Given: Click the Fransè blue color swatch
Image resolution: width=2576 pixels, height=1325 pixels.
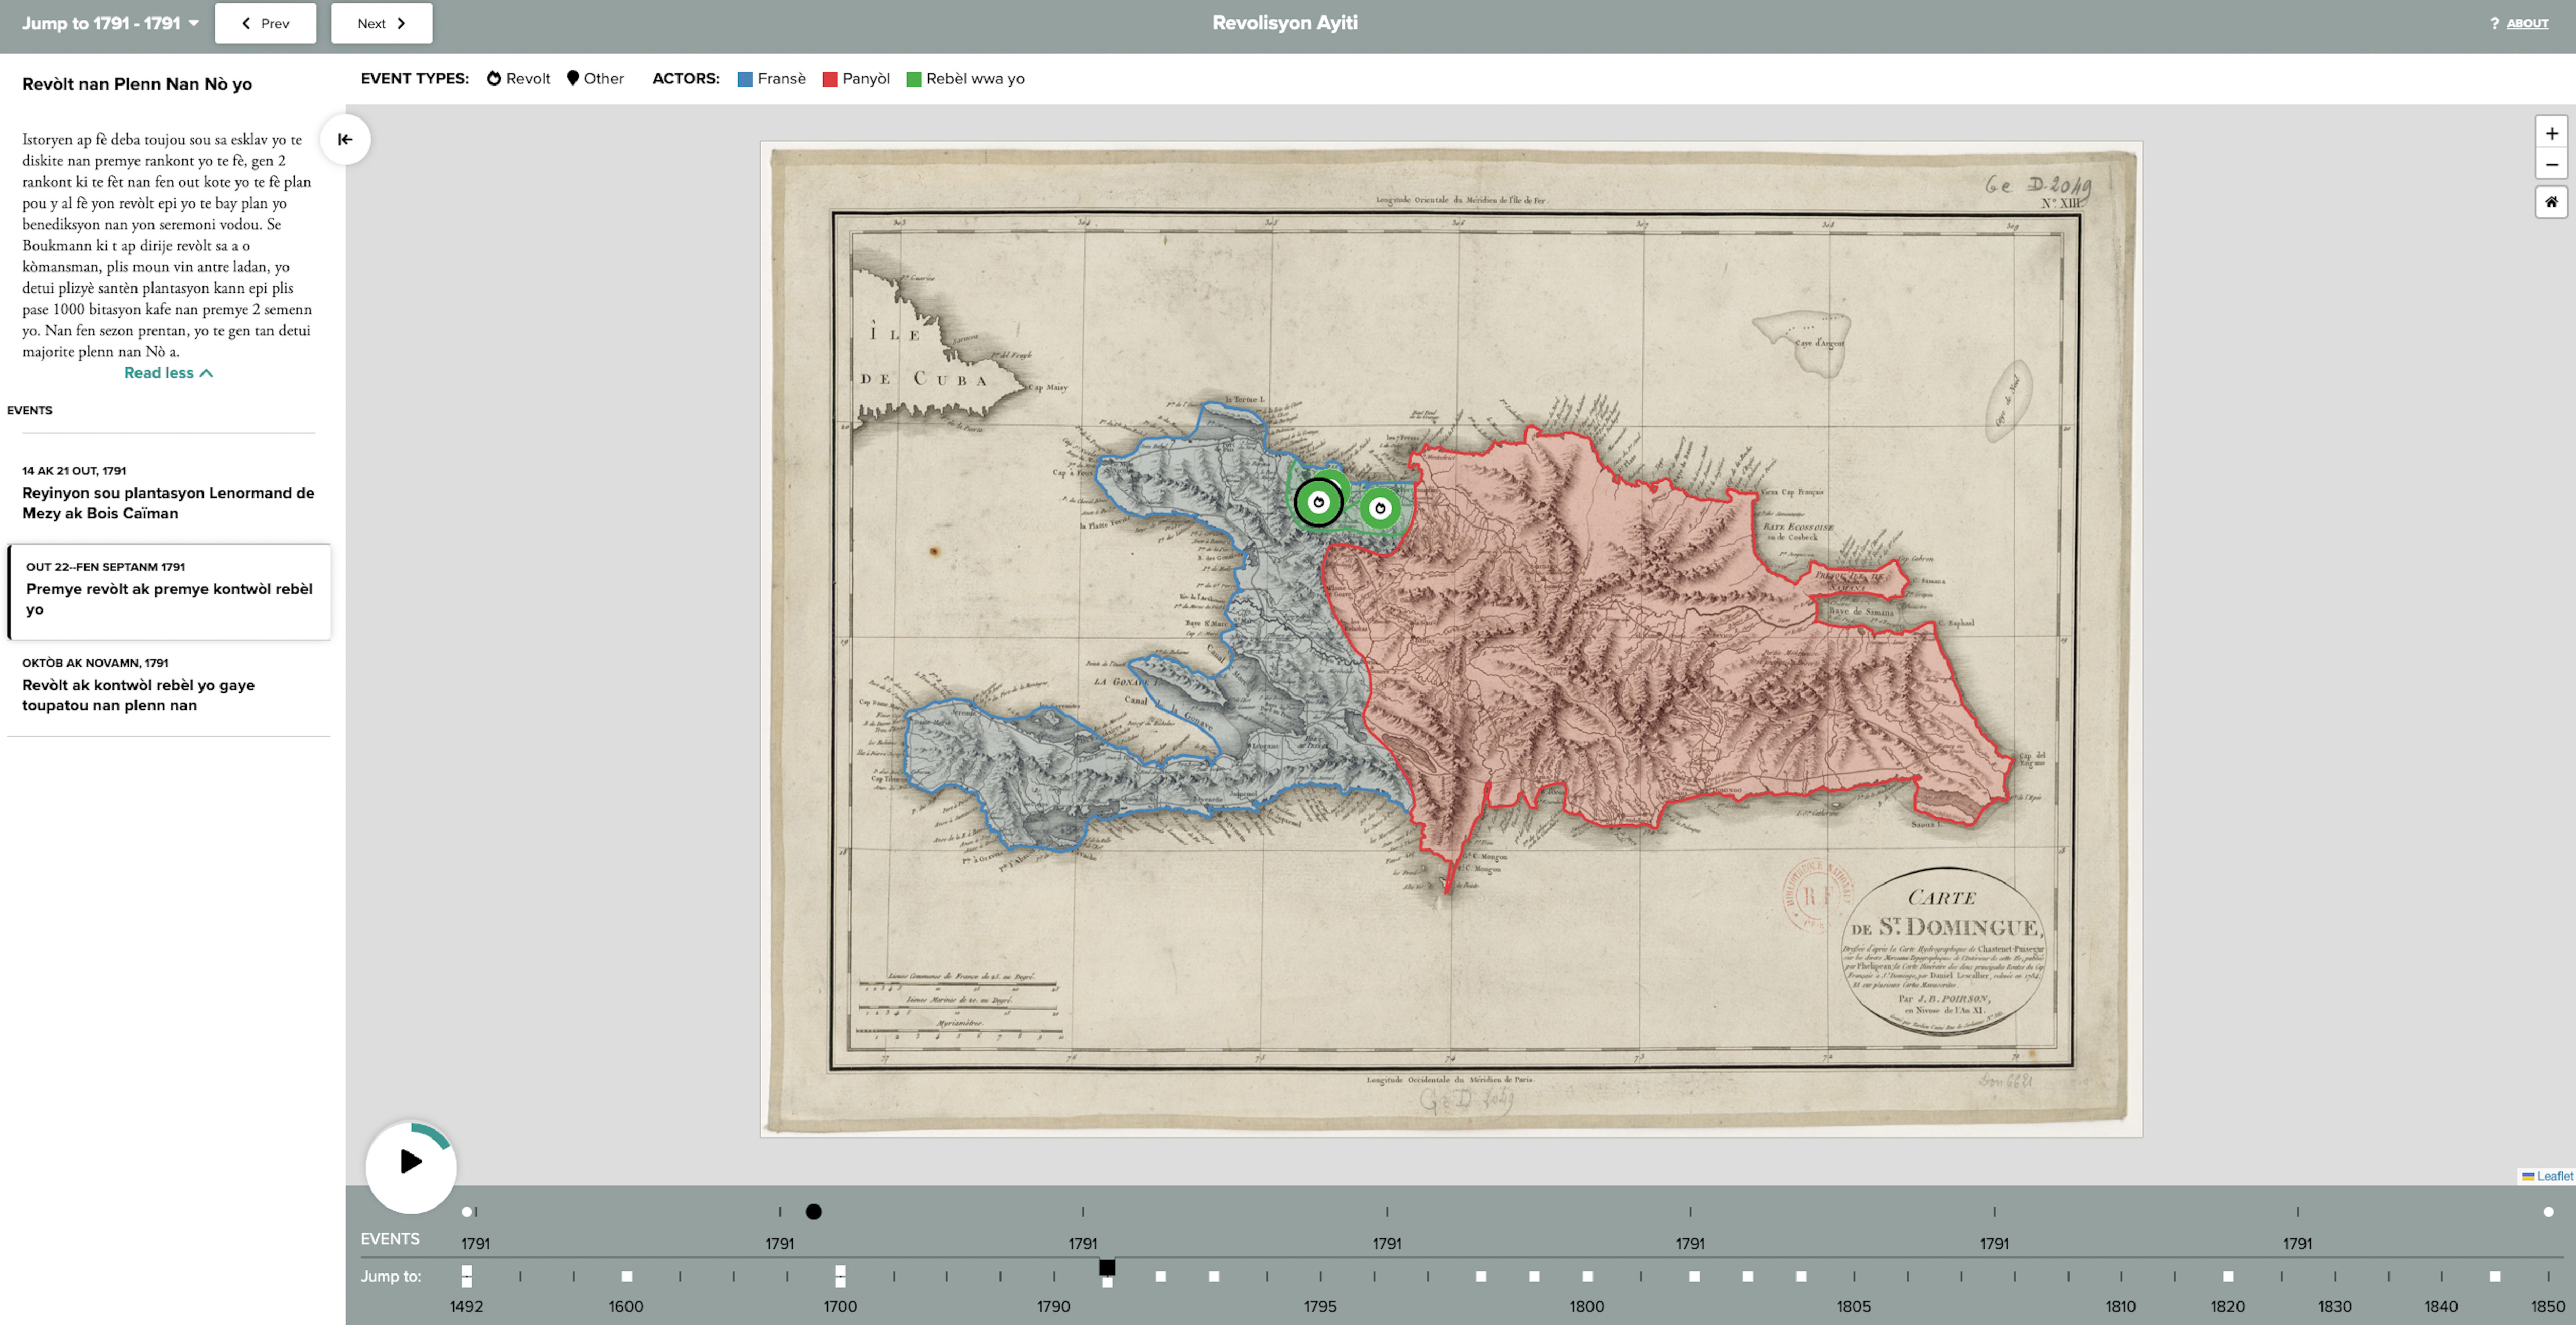Looking at the screenshot, I should click(x=745, y=79).
